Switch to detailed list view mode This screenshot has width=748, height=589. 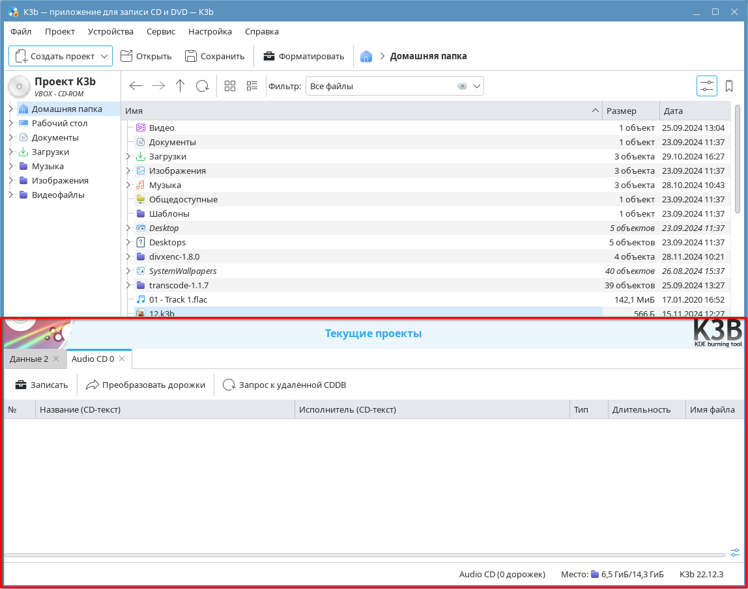[252, 86]
